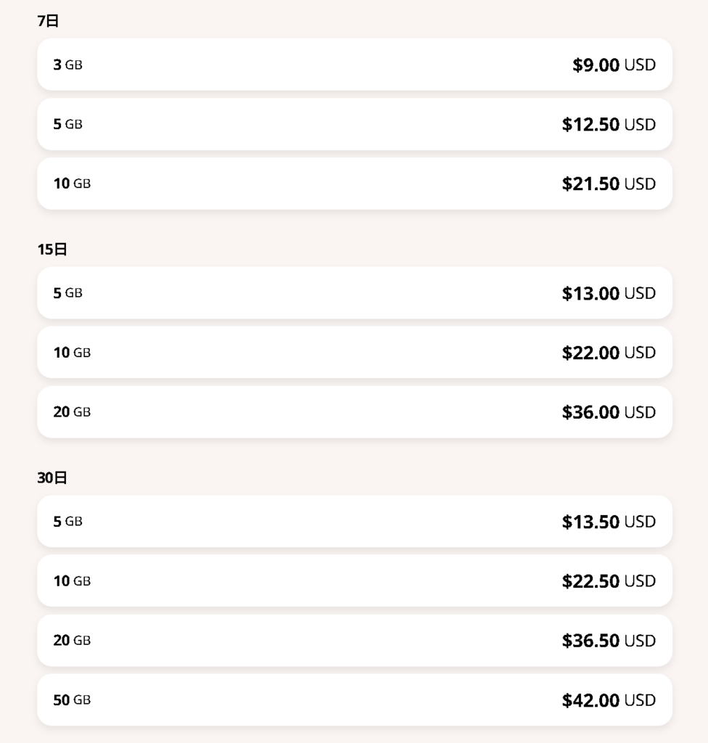Pick the 7-day 10 GB plan for $21.50
This screenshot has height=743, width=708.
pos(355,184)
